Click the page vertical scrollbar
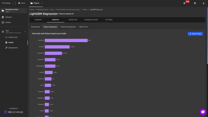Screen dimensions: 208x117 (207, 36)
